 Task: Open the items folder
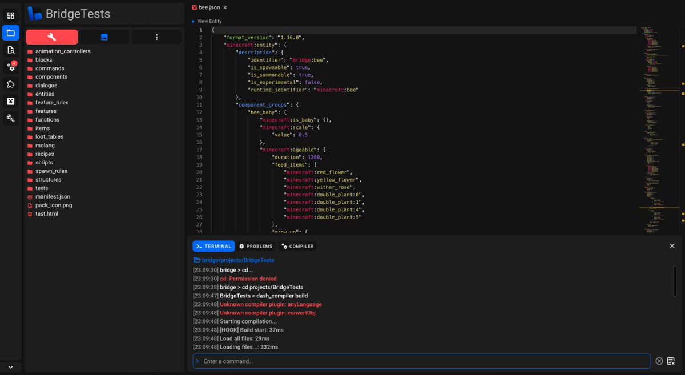tap(39, 128)
